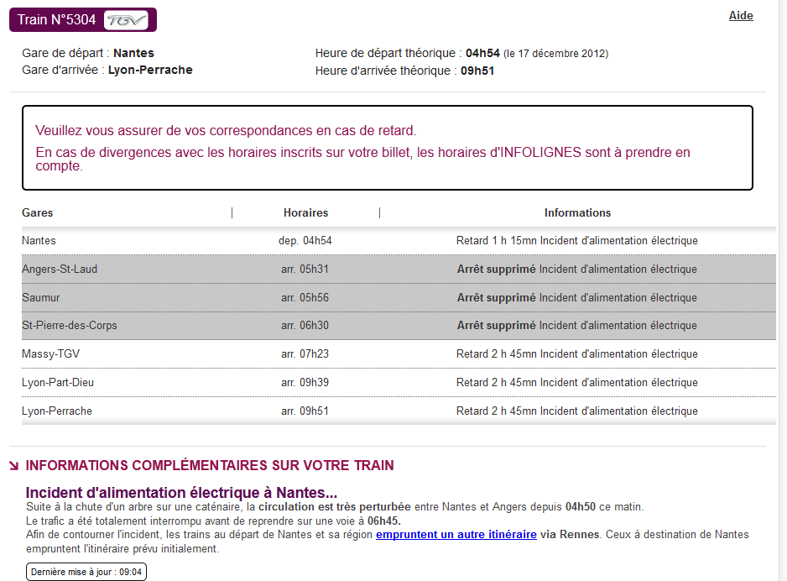Open the Aide help link
This screenshot has height=581, width=787.
click(741, 16)
